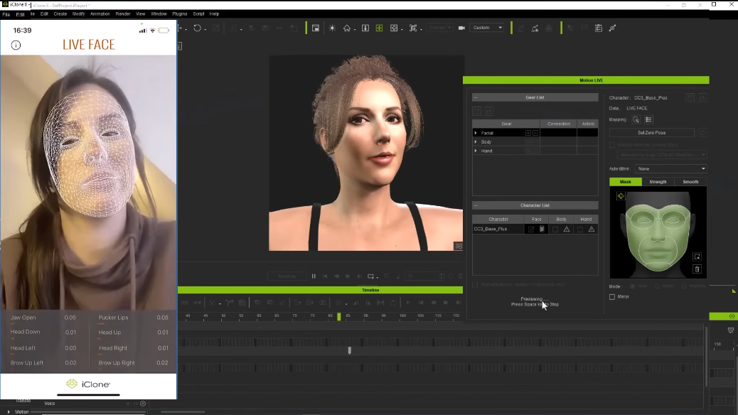Open the Animation menu
Viewport: 738px width, 415px height.
pos(100,14)
